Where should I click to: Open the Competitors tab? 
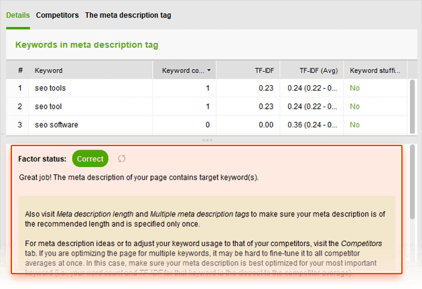click(x=57, y=15)
